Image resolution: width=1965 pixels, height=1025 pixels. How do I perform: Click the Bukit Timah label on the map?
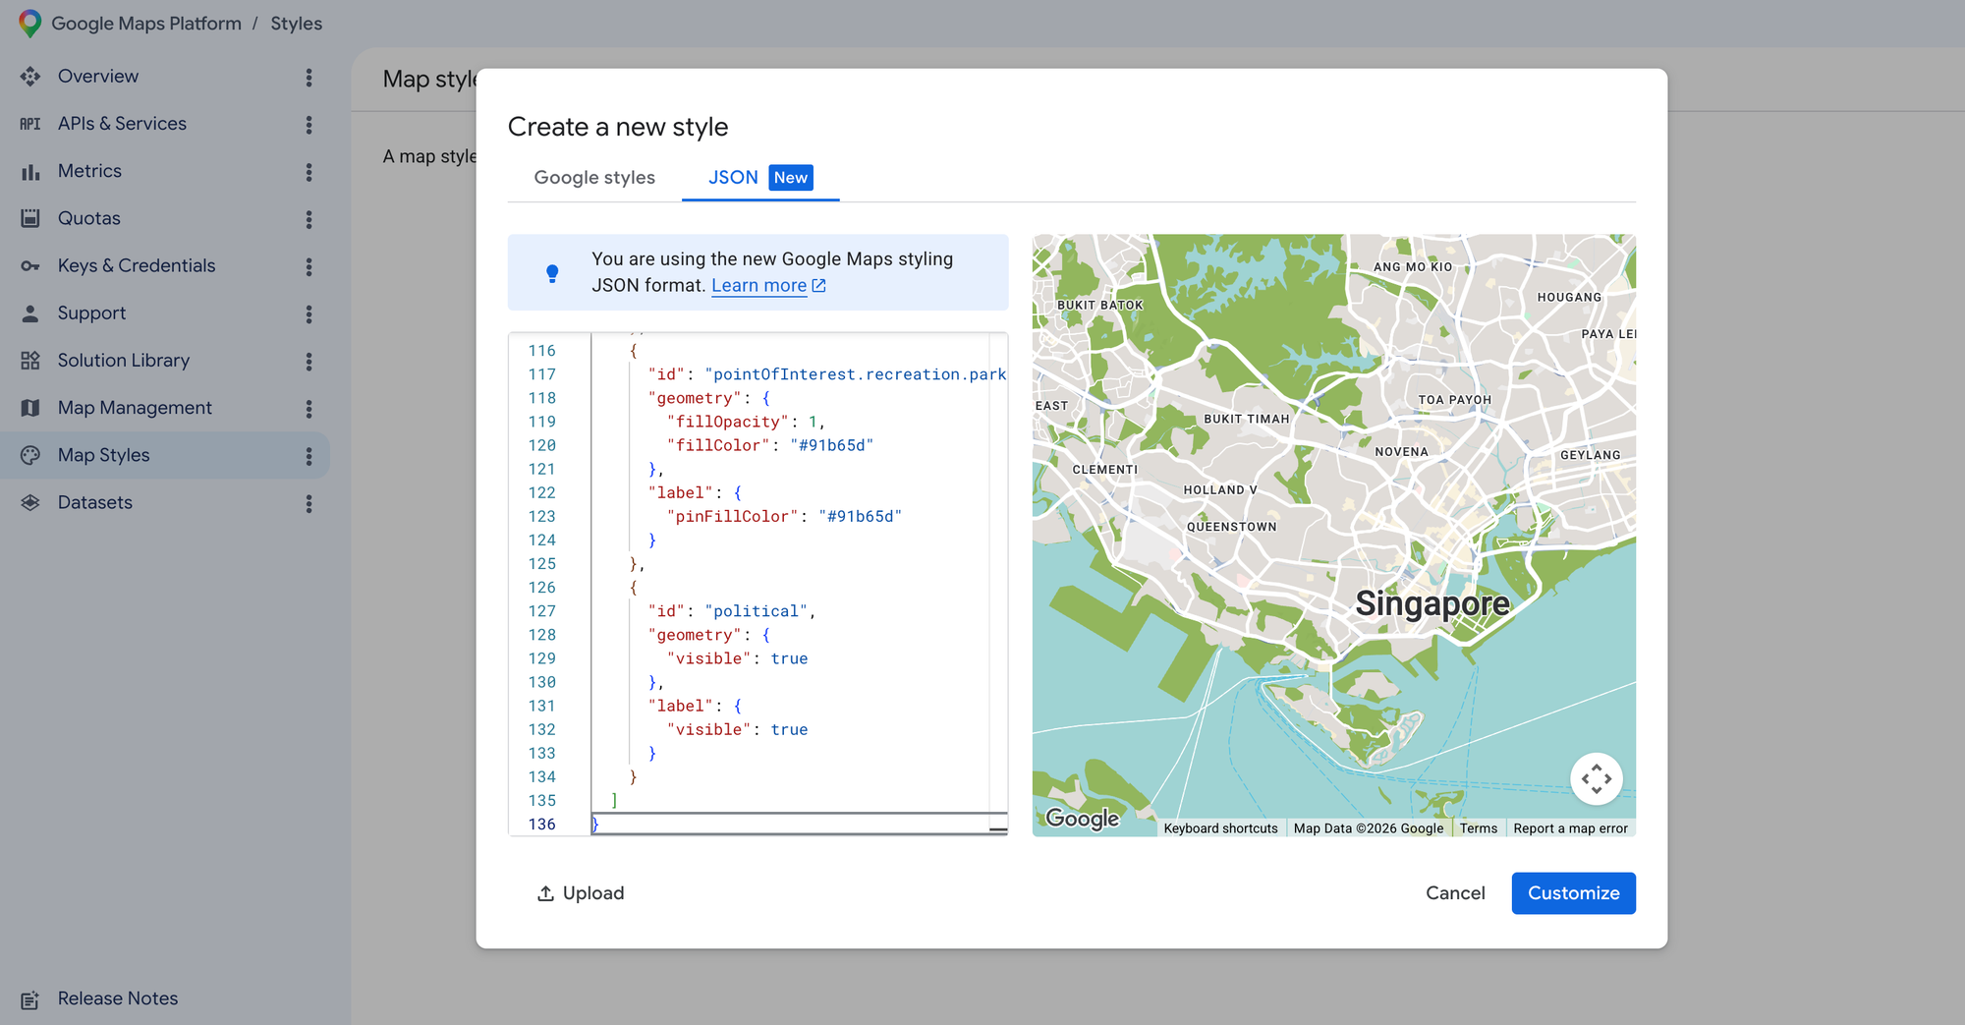pyautogui.click(x=1246, y=419)
